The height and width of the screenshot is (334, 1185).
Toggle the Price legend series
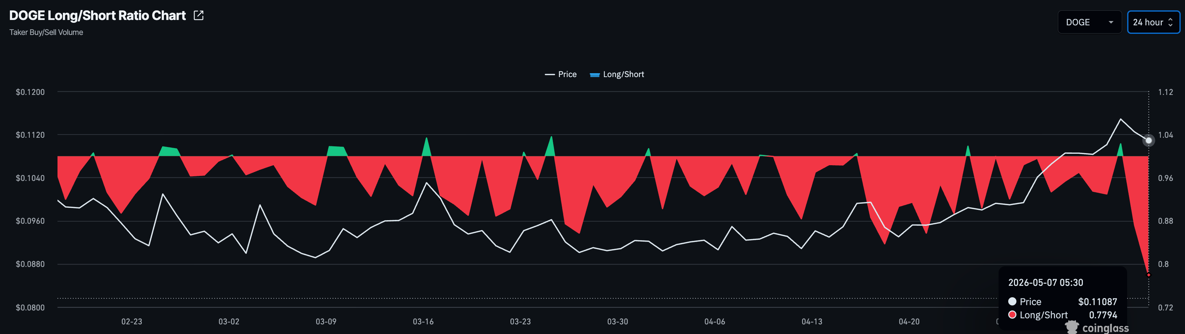pos(560,75)
